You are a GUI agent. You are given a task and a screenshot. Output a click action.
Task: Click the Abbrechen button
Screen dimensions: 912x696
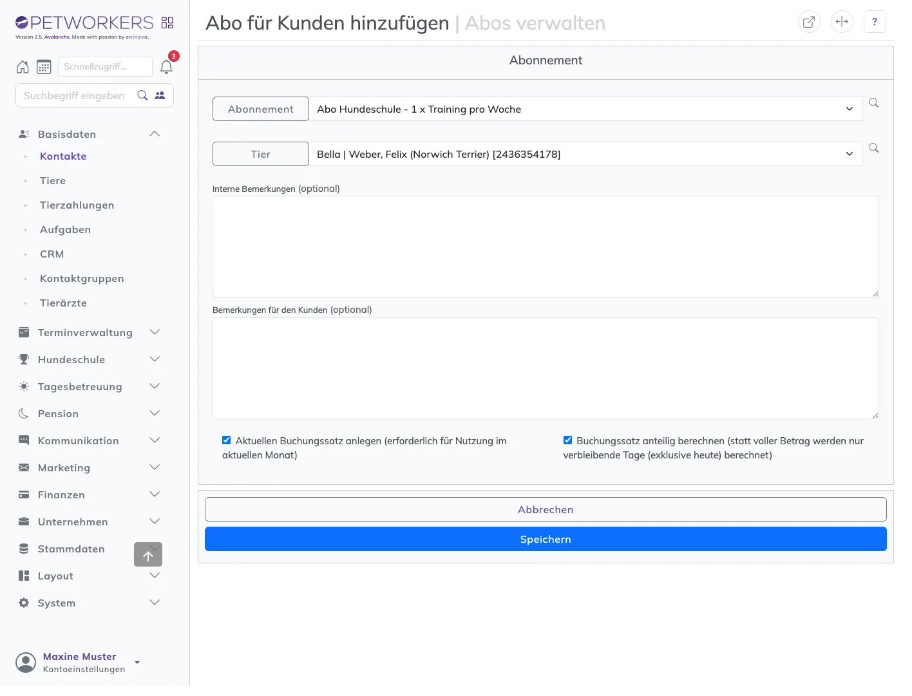(546, 509)
